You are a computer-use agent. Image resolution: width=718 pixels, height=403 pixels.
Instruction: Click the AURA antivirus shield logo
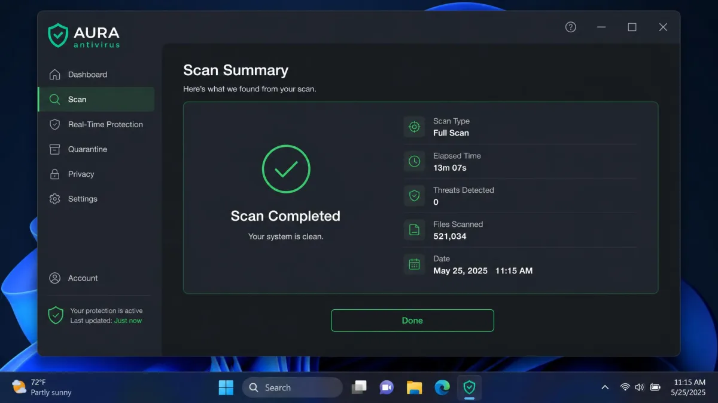coord(58,35)
